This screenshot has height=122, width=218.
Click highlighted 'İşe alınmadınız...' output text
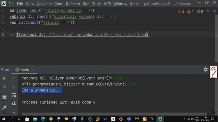click(42, 90)
